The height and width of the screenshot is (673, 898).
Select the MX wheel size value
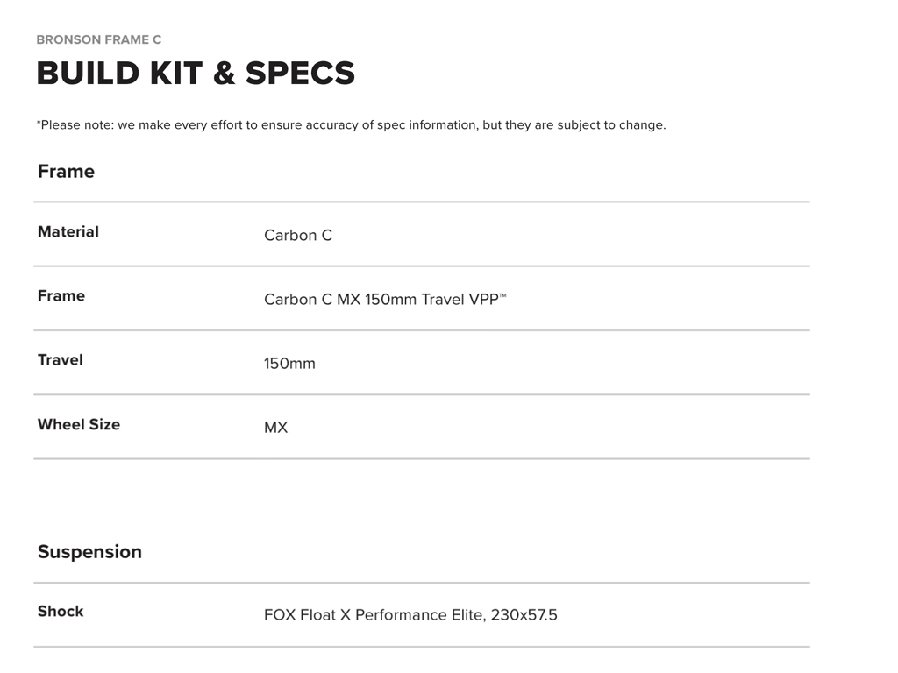coord(275,428)
